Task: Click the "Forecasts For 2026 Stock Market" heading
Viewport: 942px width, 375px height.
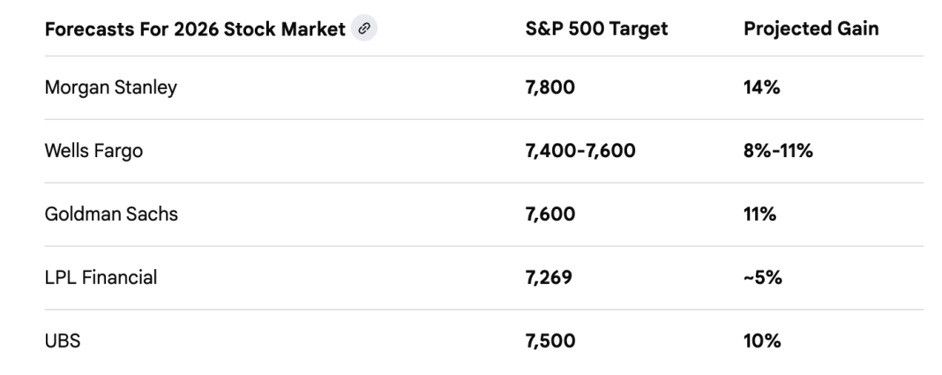Action: point(194,28)
